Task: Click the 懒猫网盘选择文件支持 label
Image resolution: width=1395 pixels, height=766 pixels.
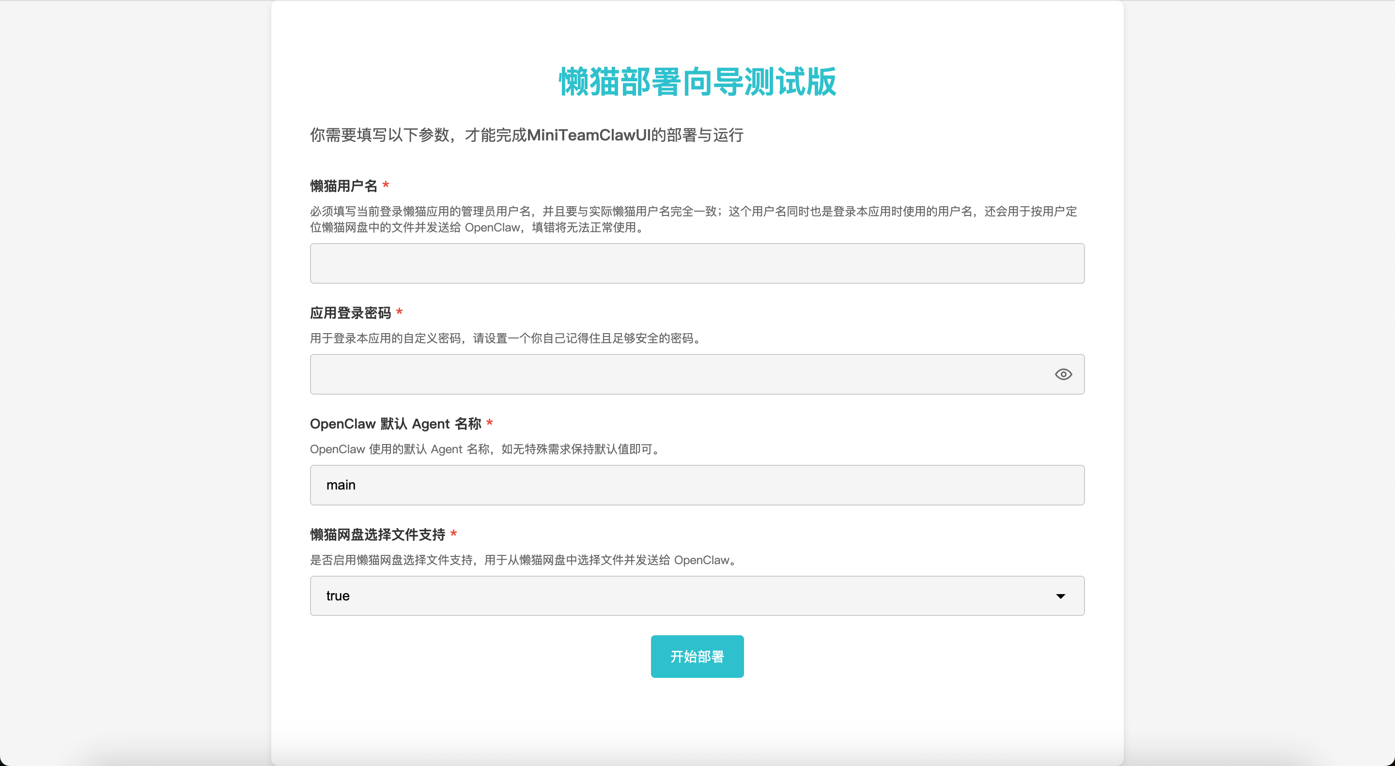Action: coord(377,535)
